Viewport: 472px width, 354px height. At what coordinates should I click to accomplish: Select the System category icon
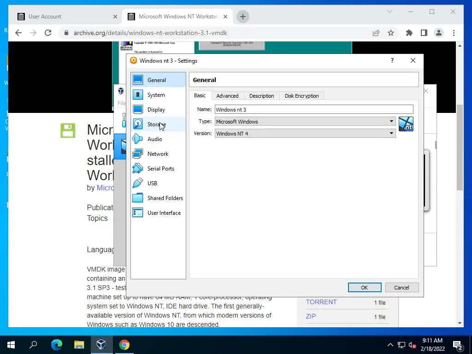click(138, 94)
